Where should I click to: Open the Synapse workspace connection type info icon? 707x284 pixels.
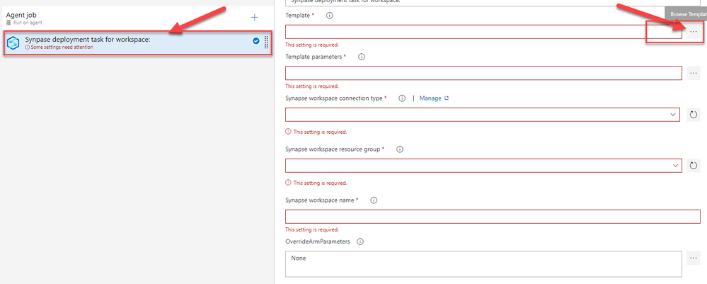402,98
